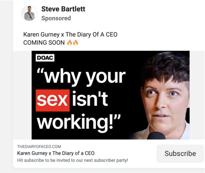
Task: Click the 'isn't' word in the thumbnail
Action: (90, 98)
